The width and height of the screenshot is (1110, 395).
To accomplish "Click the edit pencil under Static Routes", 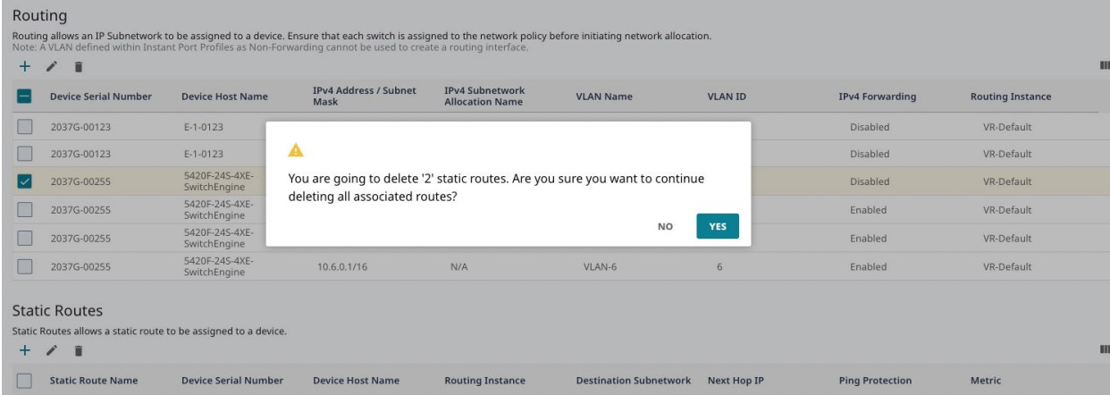I will pos(51,349).
